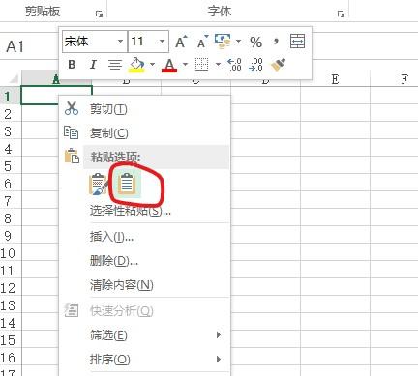This screenshot has height=376, width=418.
Task: Choose 复制(C) from context menu
Action: pyautogui.click(x=145, y=132)
